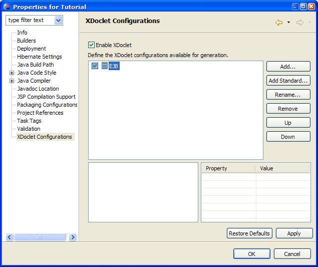This screenshot has height=267, width=318.
Task: Open the Hibernate Settings page
Action: pyautogui.click(x=40, y=57)
